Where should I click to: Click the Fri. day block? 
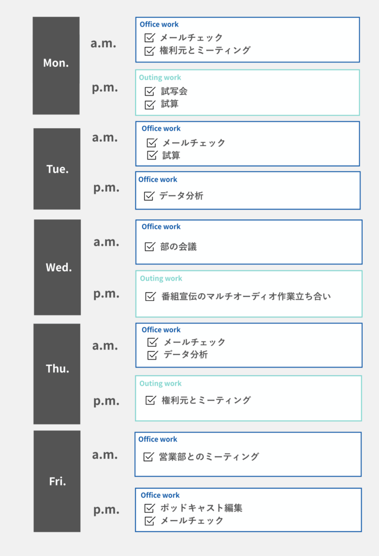pyautogui.click(x=57, y=481)
